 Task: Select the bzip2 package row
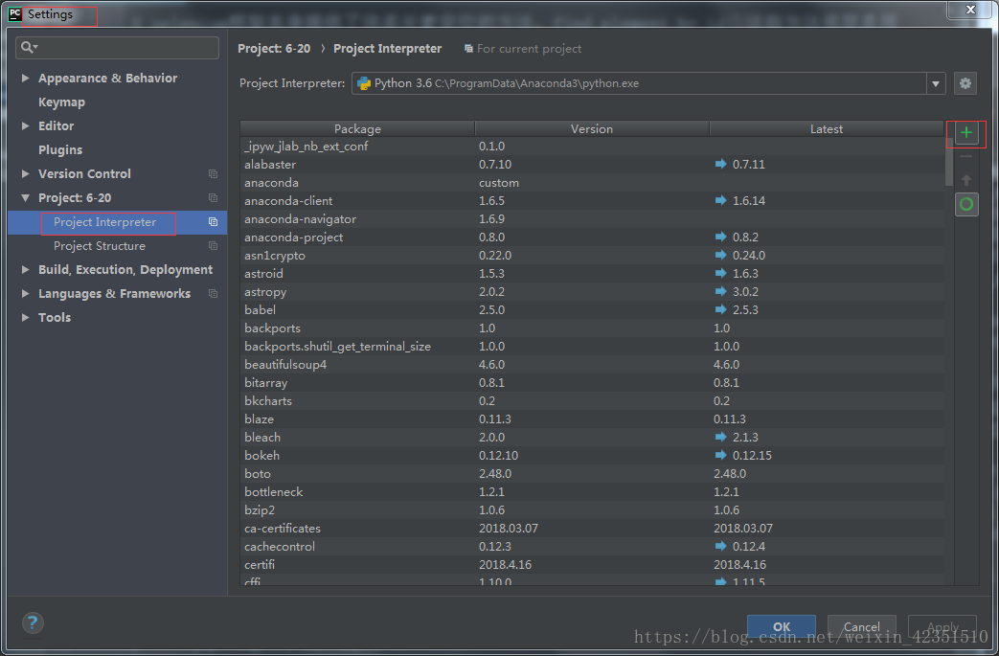coord(593,509)
